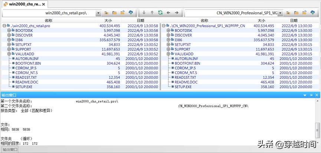Click left I386 size 335,637,579
This screenshot has width=321, height=153.
coord(110,40)
